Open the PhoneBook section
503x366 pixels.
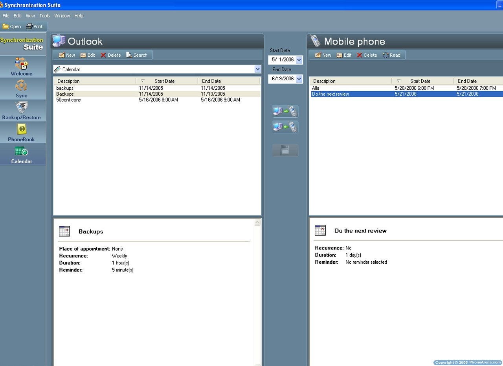(22, 133)
